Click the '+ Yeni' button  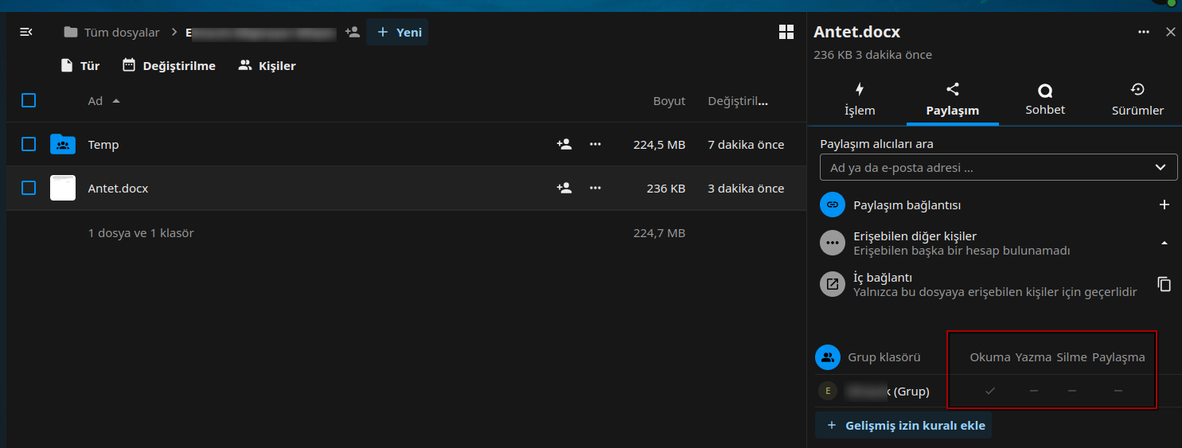pos(397,32)
